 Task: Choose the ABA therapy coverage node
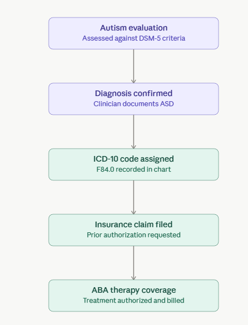(x=134, y=296)
